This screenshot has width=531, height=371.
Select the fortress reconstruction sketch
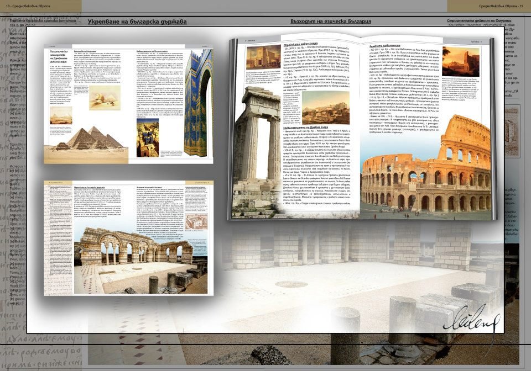point(196,221)
